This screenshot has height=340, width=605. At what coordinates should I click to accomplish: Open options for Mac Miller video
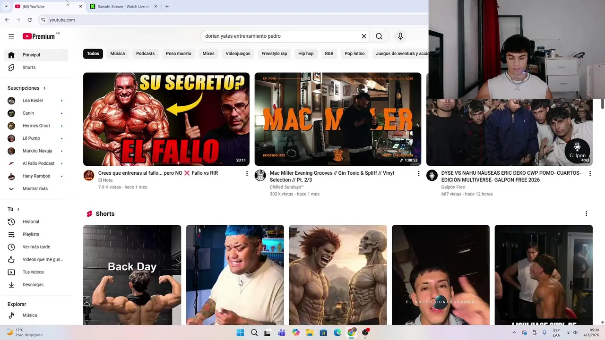pyautogui.click(x=418, y=174)
